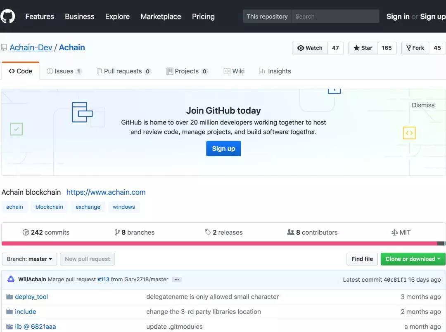
Task: Click Sign up in the header
Action: click(x=433, y=16)
